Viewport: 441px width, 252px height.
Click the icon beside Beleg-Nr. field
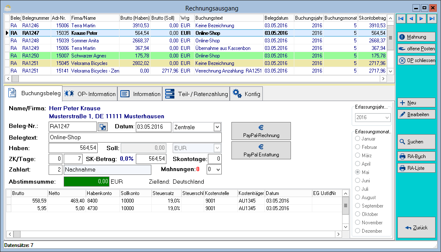103,127
